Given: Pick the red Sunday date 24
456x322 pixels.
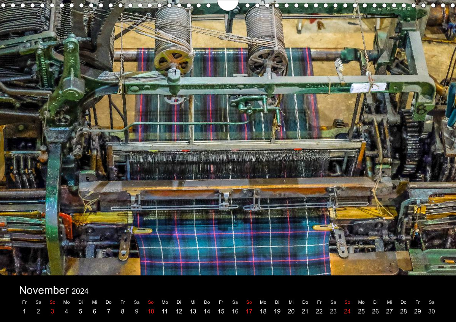Looking at the screenshot, I should tap(347, 311).
